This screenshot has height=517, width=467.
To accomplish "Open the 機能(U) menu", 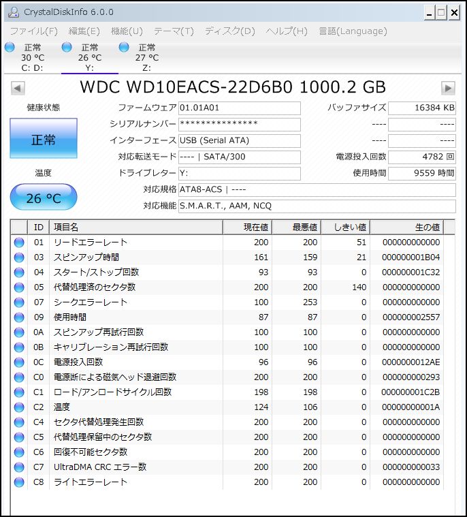I will [x=127, y=31].
